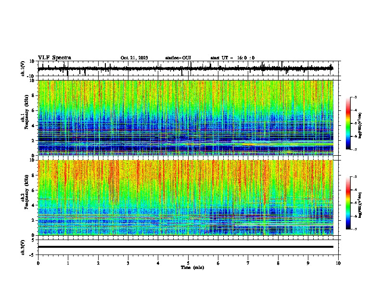Click the "5" tick on ch.3 voltage axis
The height and width of the screenshot is (295, 381).
(33, 240)
